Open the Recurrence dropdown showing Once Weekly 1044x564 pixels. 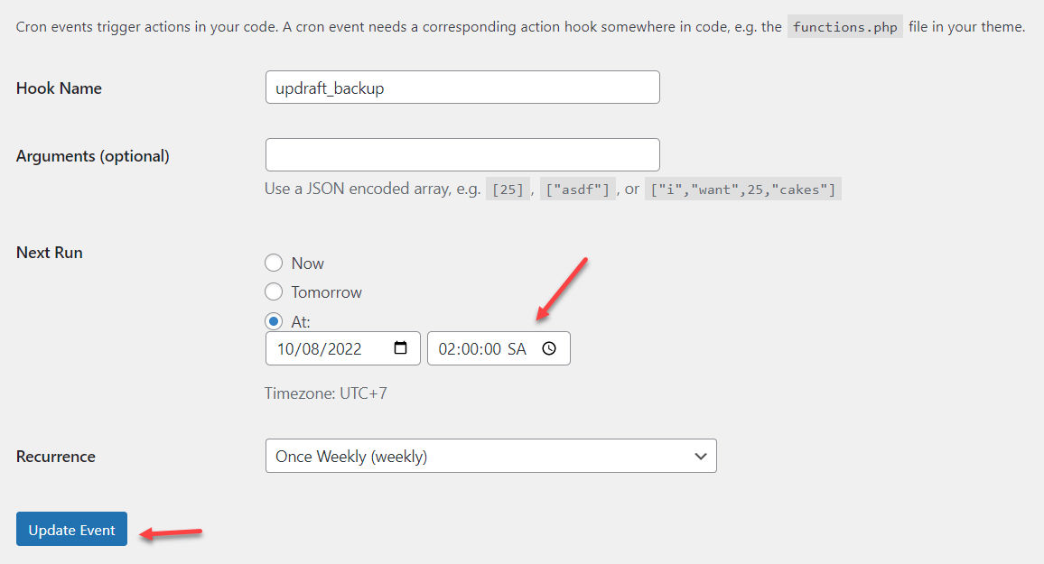(490, 457)
